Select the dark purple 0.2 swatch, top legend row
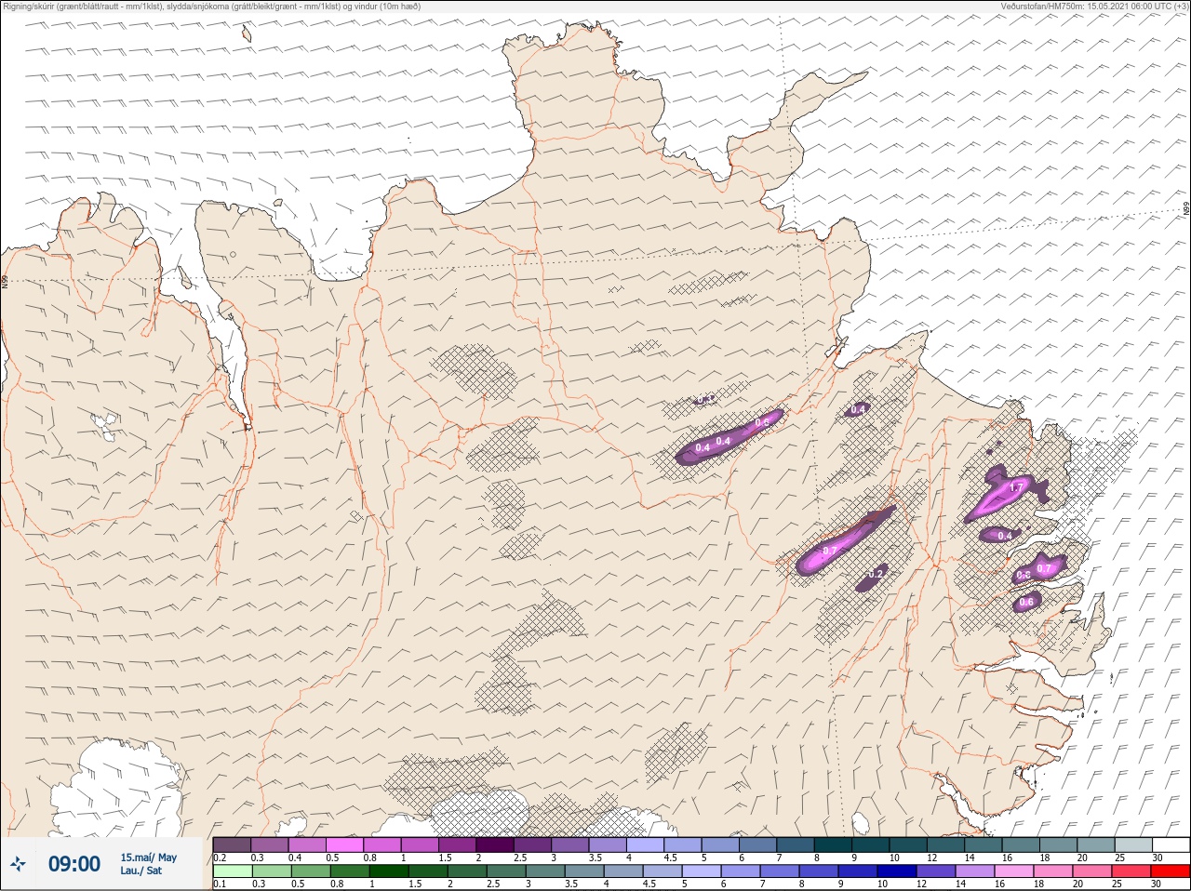 tap(232, 844)
